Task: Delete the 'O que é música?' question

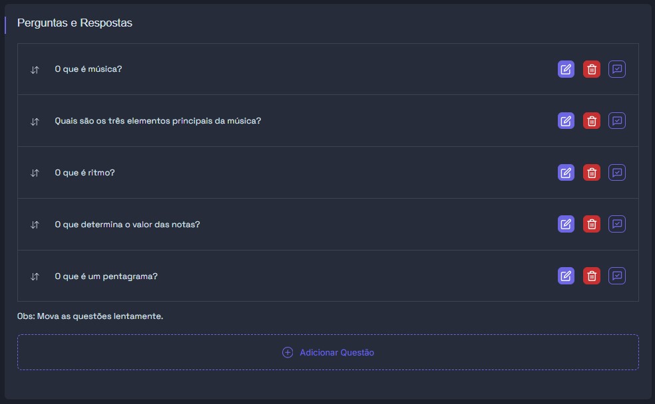Action: coord(591,69)
